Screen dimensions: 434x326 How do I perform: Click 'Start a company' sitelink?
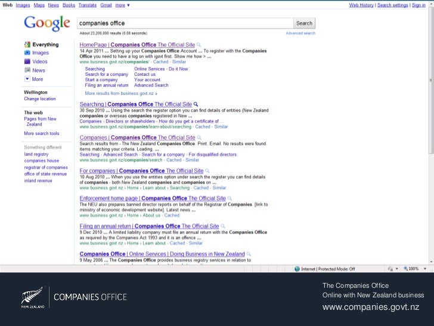click(101, 79)
